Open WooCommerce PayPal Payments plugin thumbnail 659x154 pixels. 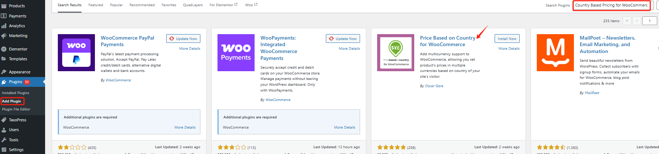coord(76,53)
